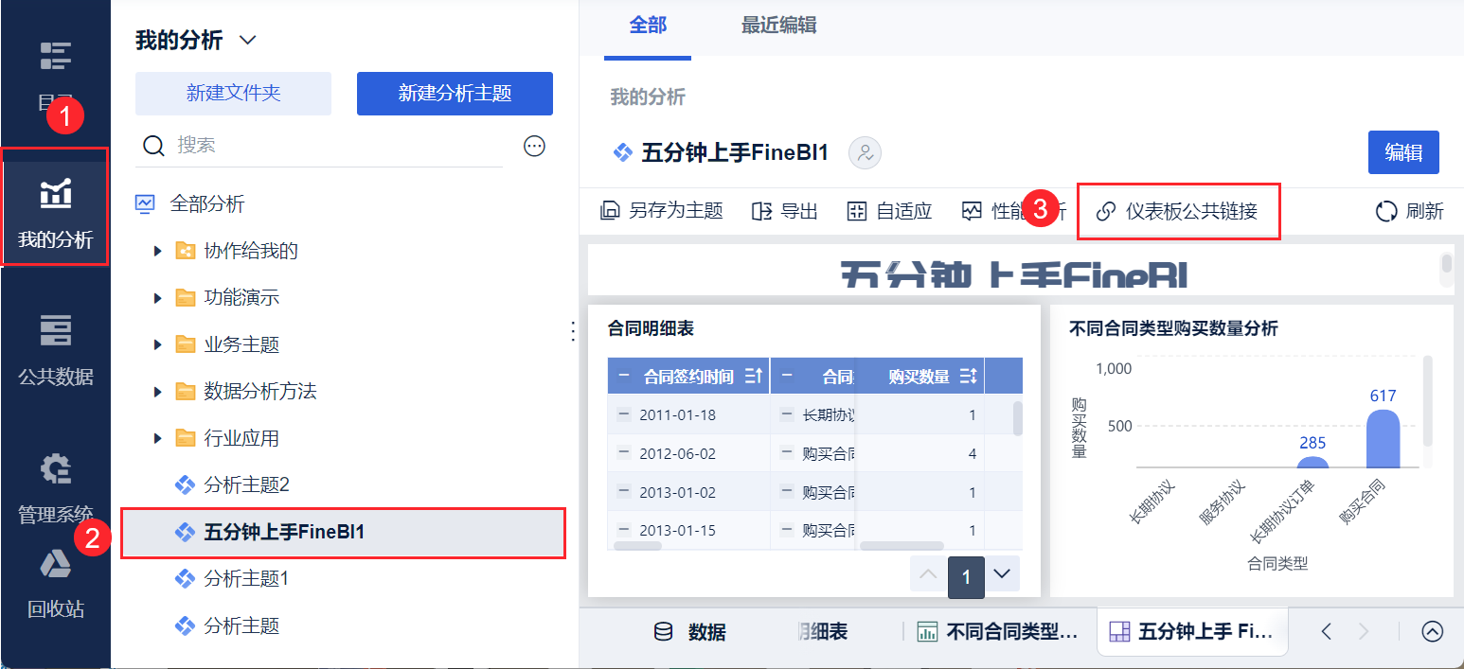The image size is (1464, 669).
Task: Click the performance analysis toolbar item
Action: pyautogui.click(x=1014, y=211)
